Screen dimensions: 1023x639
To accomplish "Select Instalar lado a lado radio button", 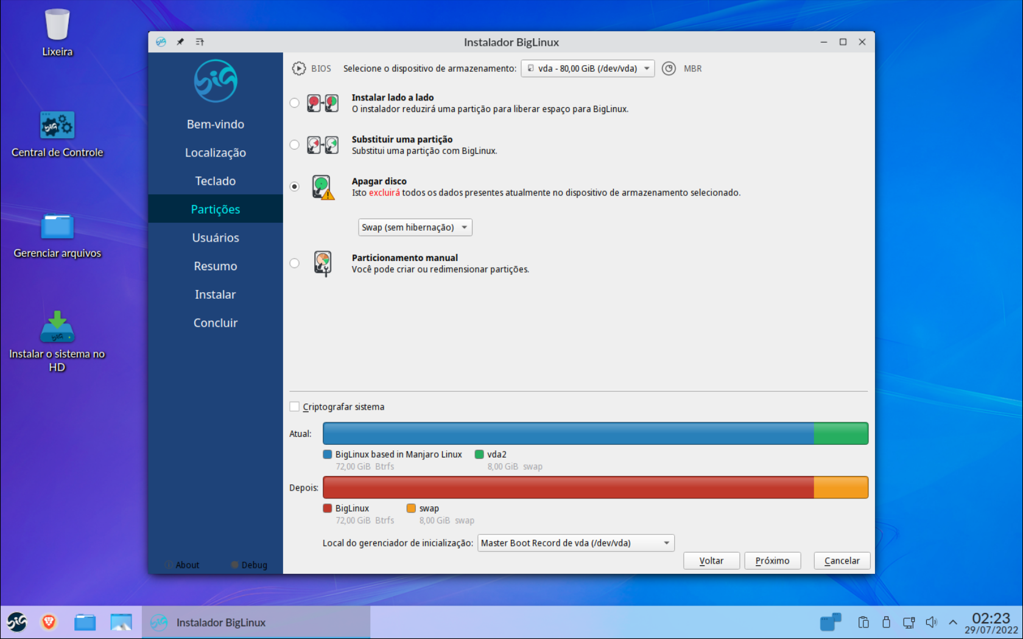I will 295,103.
